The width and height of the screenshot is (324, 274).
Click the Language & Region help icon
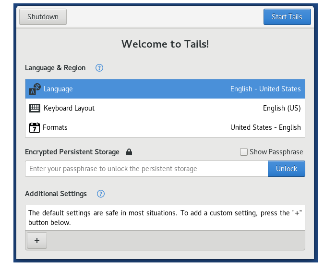(99, 68)
